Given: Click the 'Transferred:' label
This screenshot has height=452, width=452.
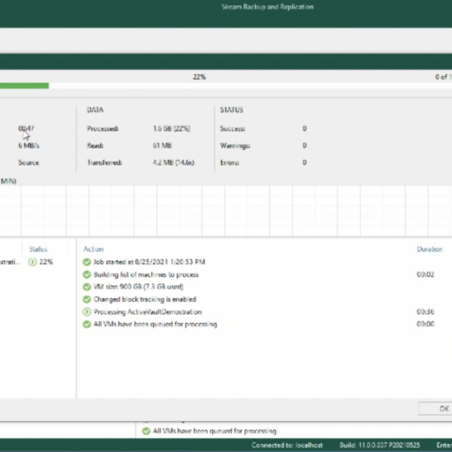Looking at the screenshot, I should coord(104,162).
